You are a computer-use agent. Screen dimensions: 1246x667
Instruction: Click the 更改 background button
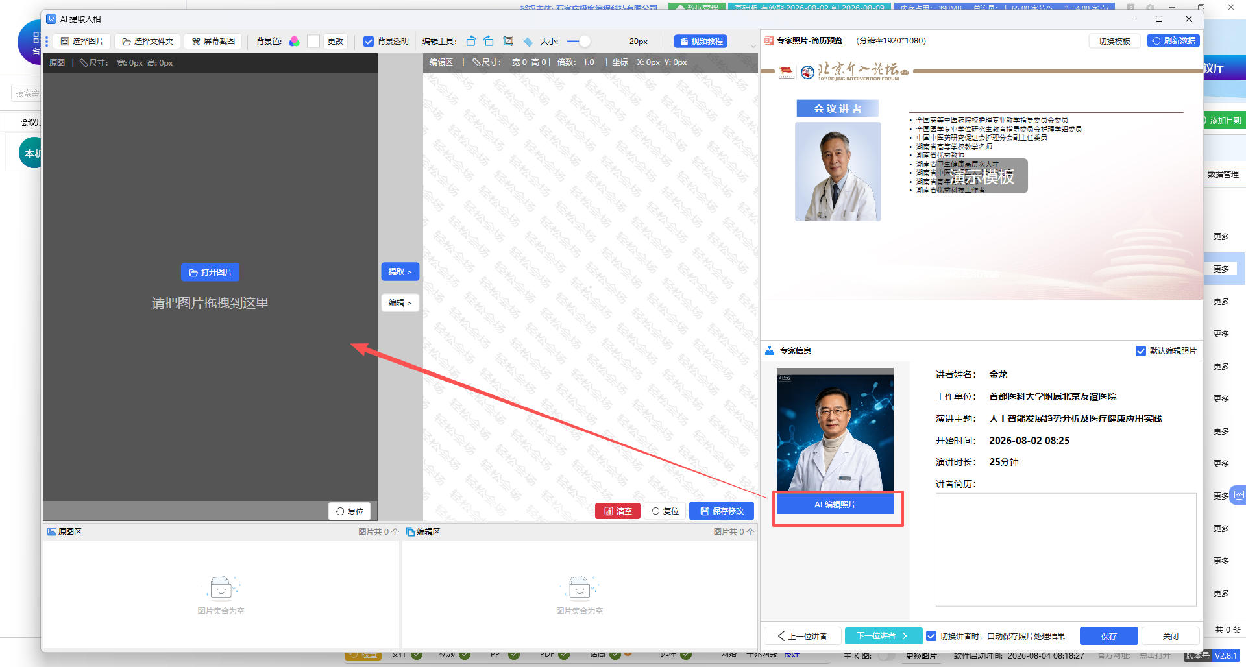336,42
